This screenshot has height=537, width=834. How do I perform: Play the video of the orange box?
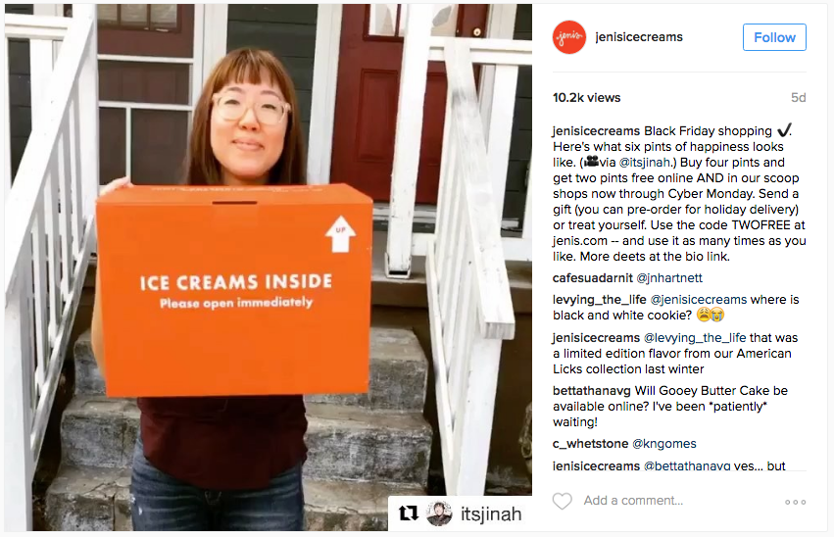click(269, 268)
